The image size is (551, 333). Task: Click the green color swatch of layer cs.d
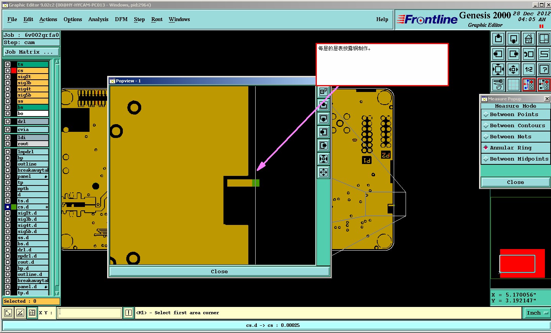[x=14, y=207]
